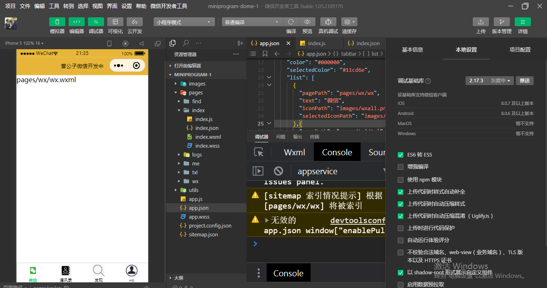Open the visualization (可视化) tool

click(115, 22)
